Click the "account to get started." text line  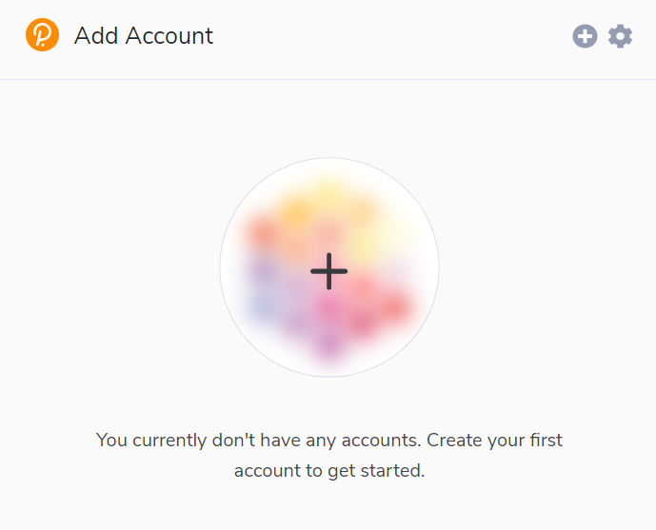[x=329, y=471]
